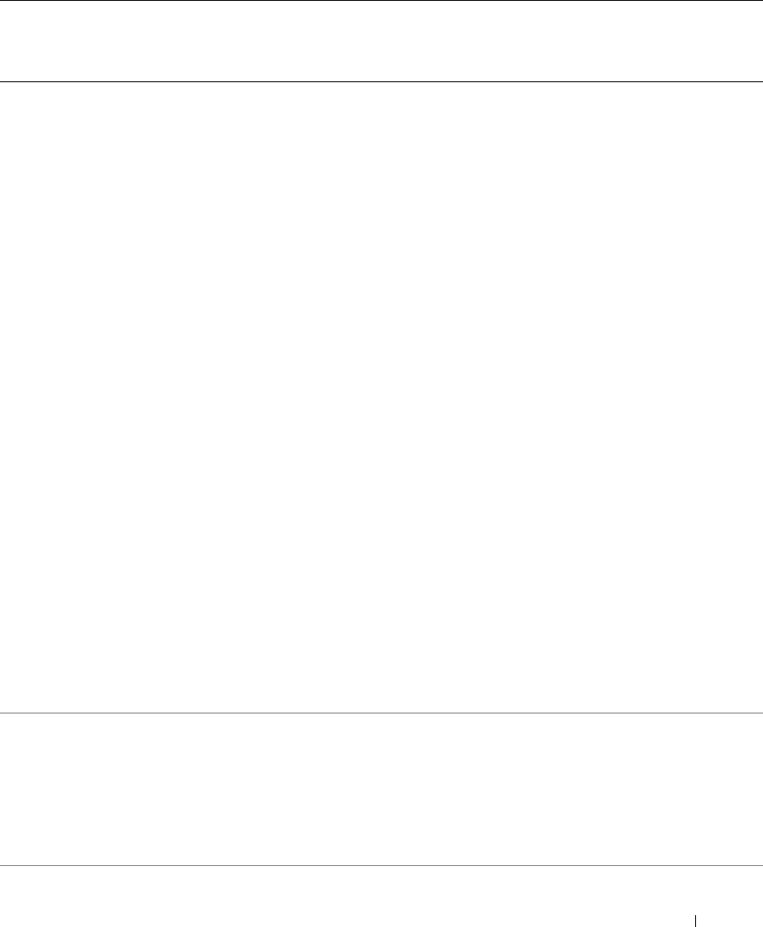Click the rule below the header band
Viewport: 763px width, 927px height.
(x=381, y=81)
